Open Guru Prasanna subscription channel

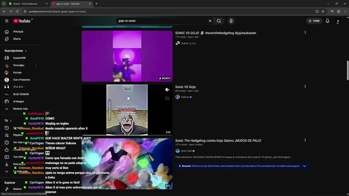tap(21, 80)
